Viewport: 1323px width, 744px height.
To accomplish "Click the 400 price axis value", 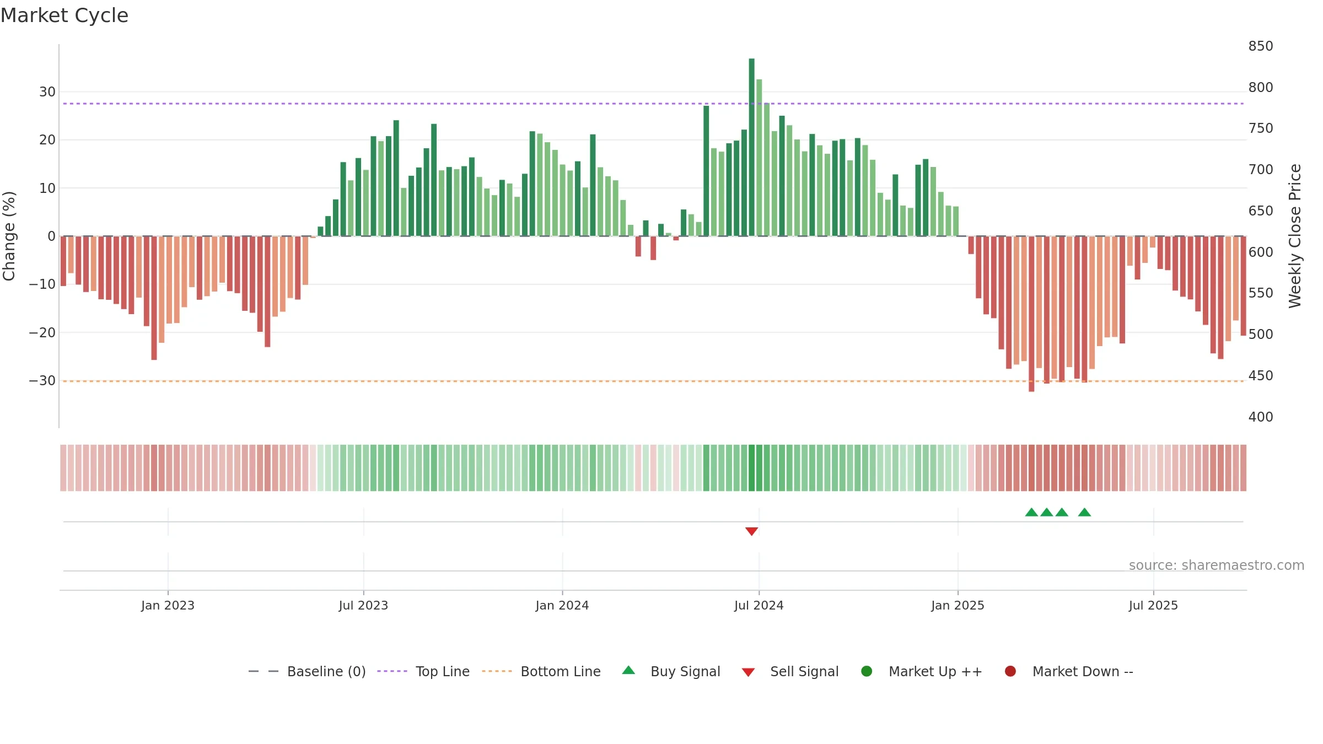I will [x=1261, y=417].
